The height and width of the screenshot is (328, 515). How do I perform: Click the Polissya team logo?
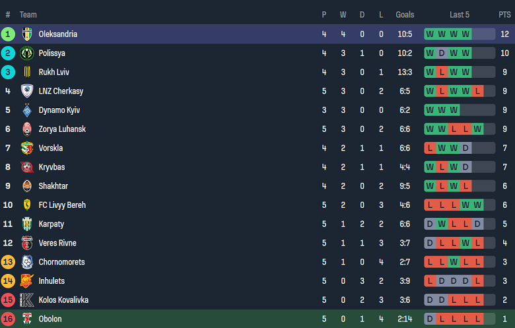click(27, 53)
